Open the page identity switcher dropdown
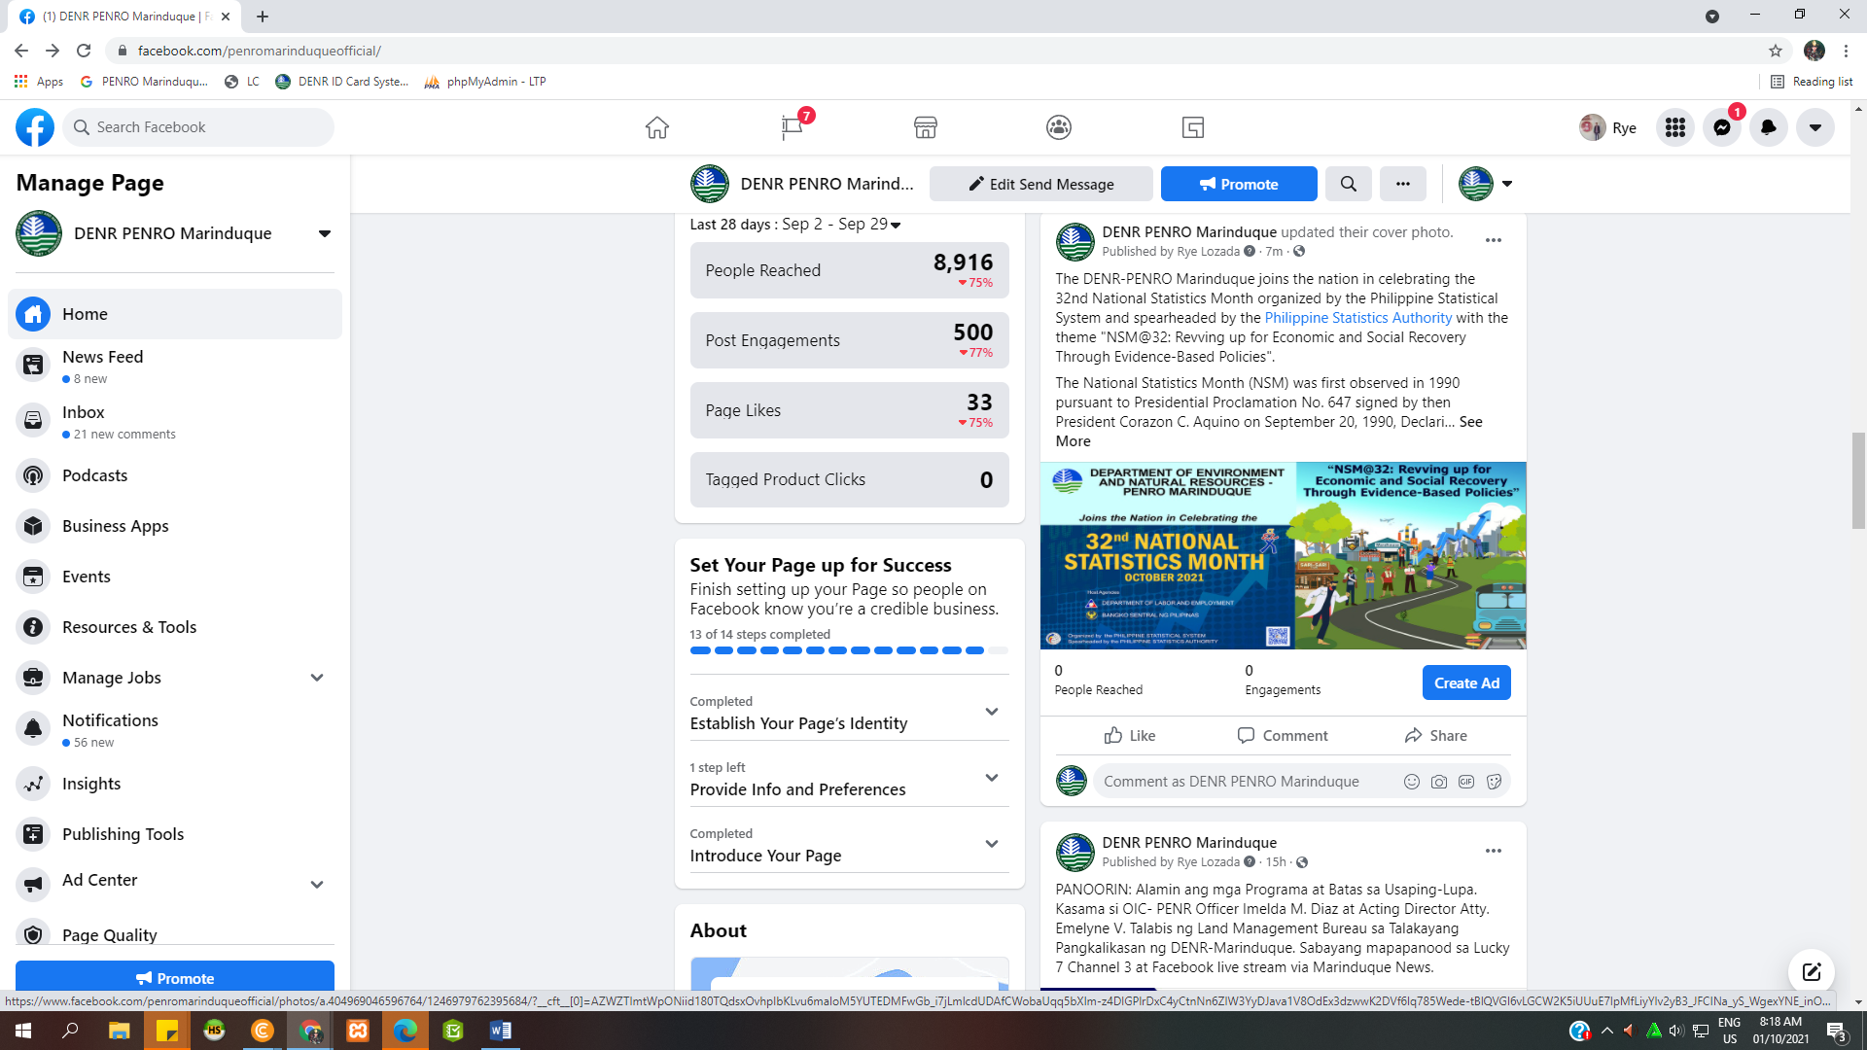The height and width of the screenshot is (1050, 1867). click(1486, 184)
